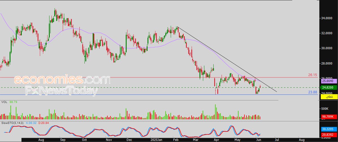Click the K:30.32 stochastic reading
The image size is (338, 142).
coord(31,123)
